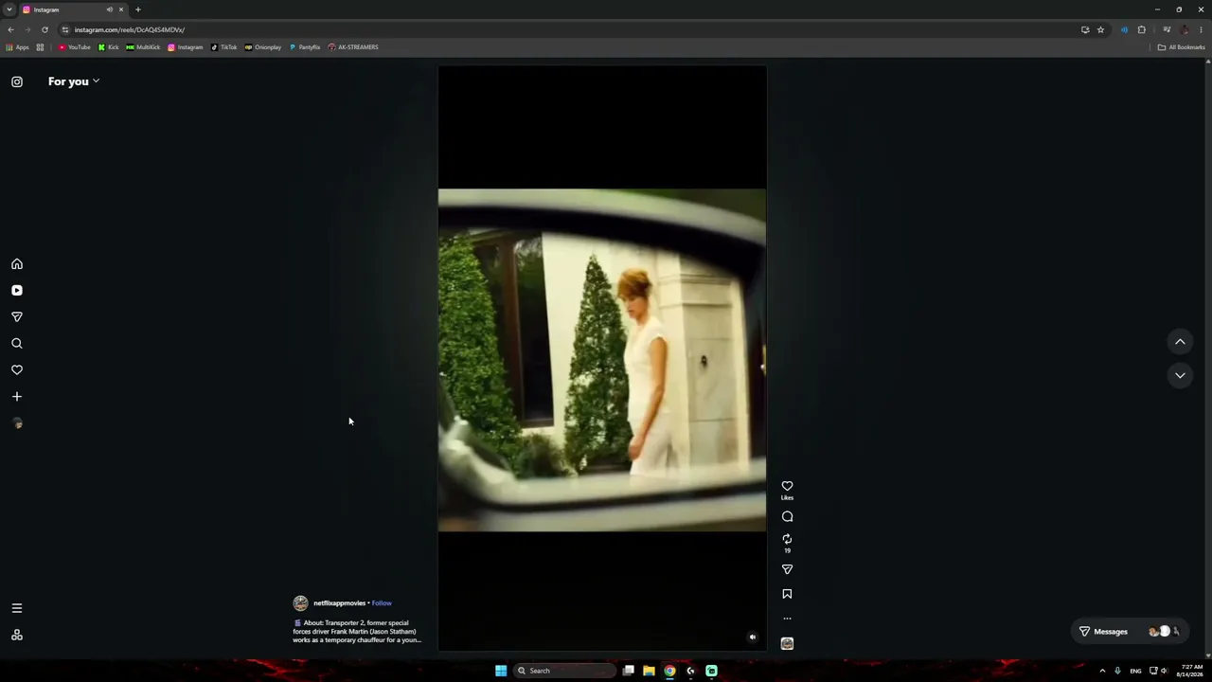Go to the previous reel with the up arrow
The height and width of the screenshot is (682, 1212).
coord(1180,341)
